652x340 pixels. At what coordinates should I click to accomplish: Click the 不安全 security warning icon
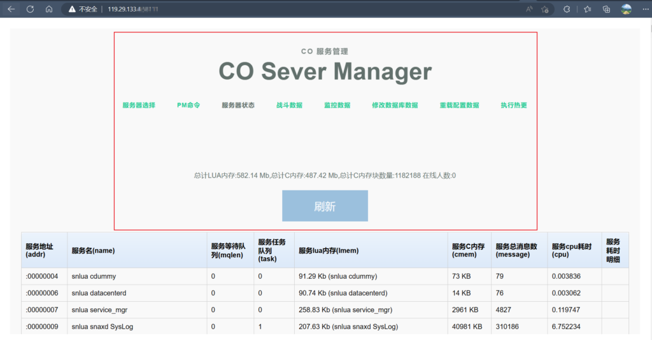(x=72, y=9)
